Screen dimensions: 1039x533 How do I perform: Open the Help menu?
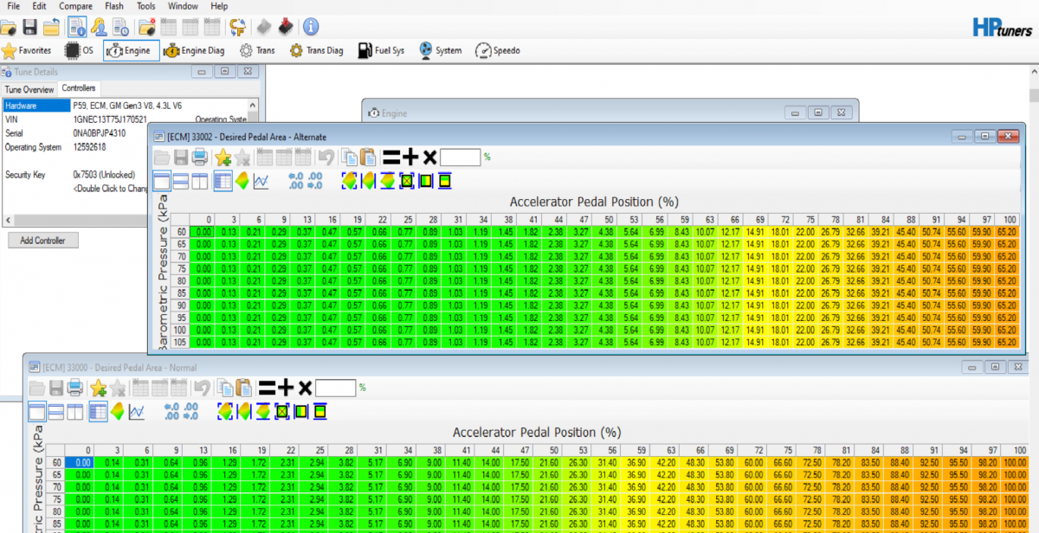(x=219, y=6)
